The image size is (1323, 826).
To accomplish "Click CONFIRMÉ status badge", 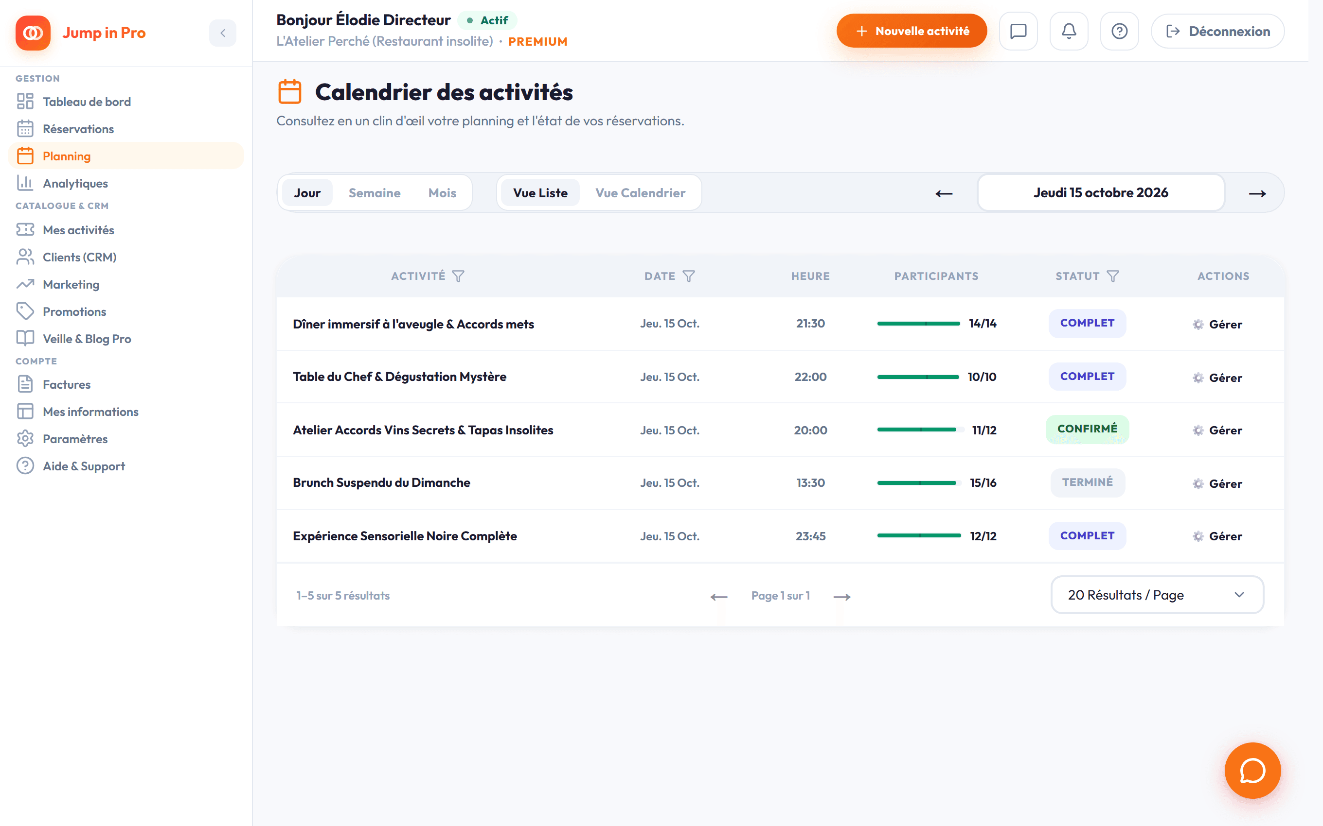I will 1087,429.
